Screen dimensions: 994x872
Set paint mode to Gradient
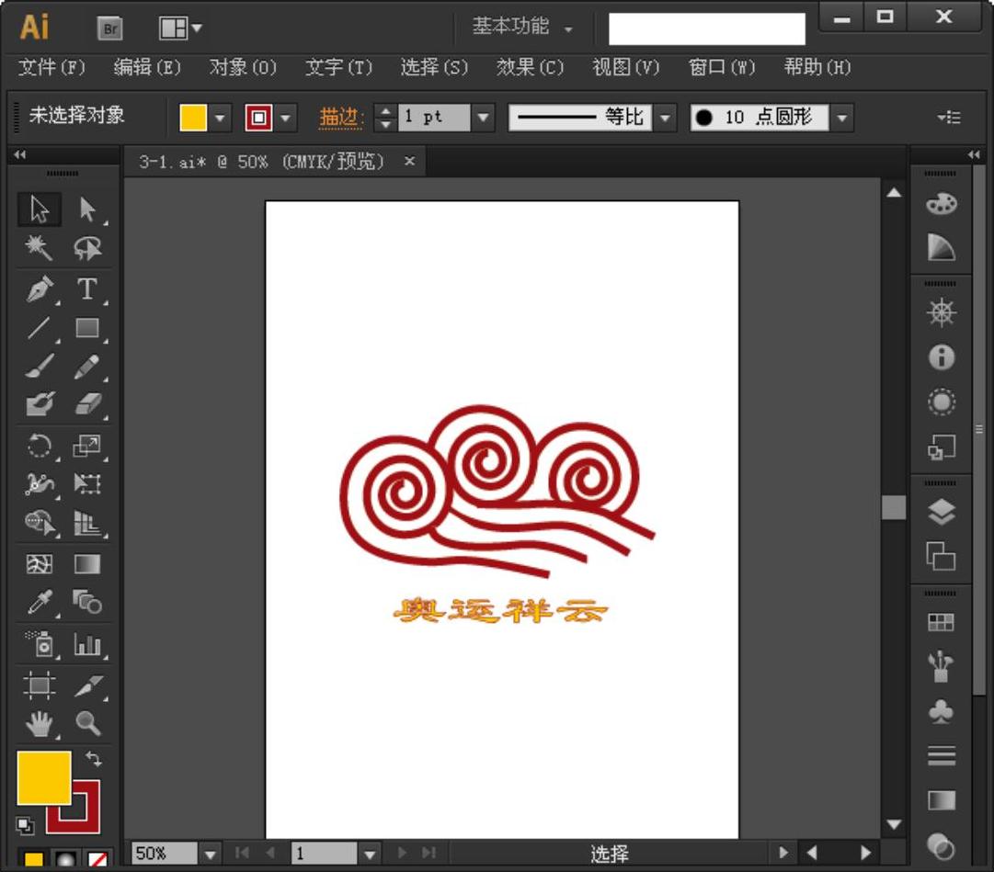click(65, 859)
